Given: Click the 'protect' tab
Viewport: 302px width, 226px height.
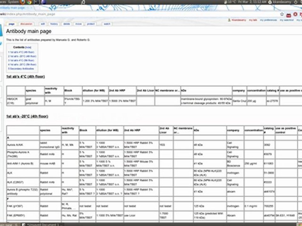Looking at the screenshot, I should coord(91,24).
